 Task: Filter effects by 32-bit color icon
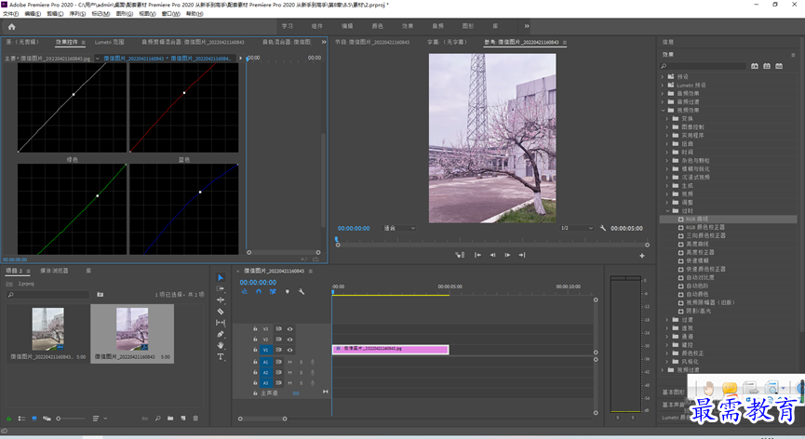(767, 66)
